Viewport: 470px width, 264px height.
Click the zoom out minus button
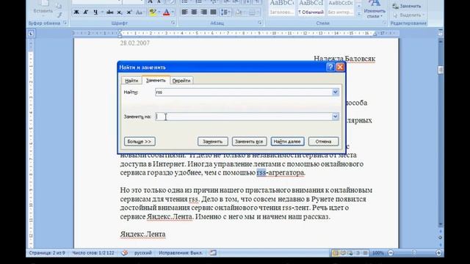(391, 253)
